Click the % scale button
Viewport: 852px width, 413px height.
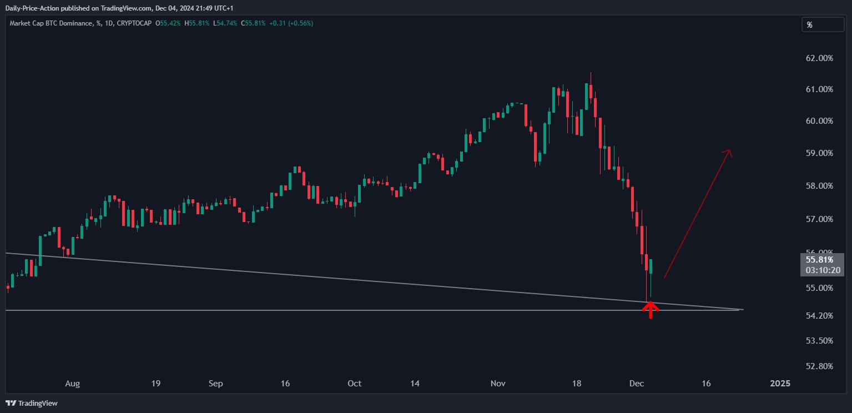pyautogui.click(x=824, y=25)
